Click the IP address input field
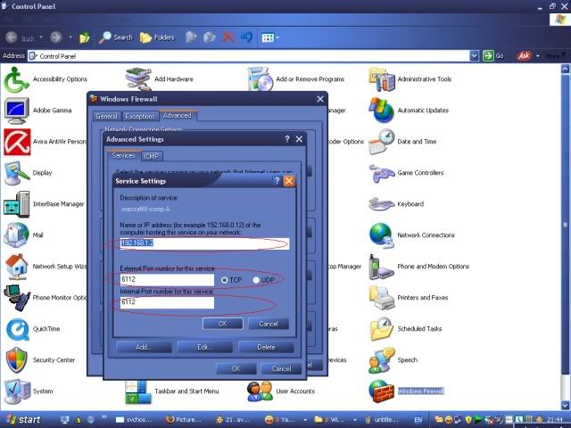Viewport: 571px width, 428px height. (204, 243)
